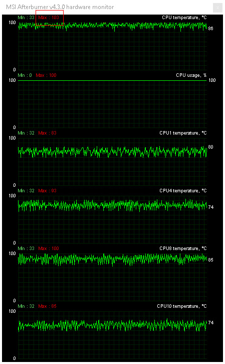Click the MSI Afterburner hardware monitor title
The image size is (225, 364).
(x=60, y=7)
